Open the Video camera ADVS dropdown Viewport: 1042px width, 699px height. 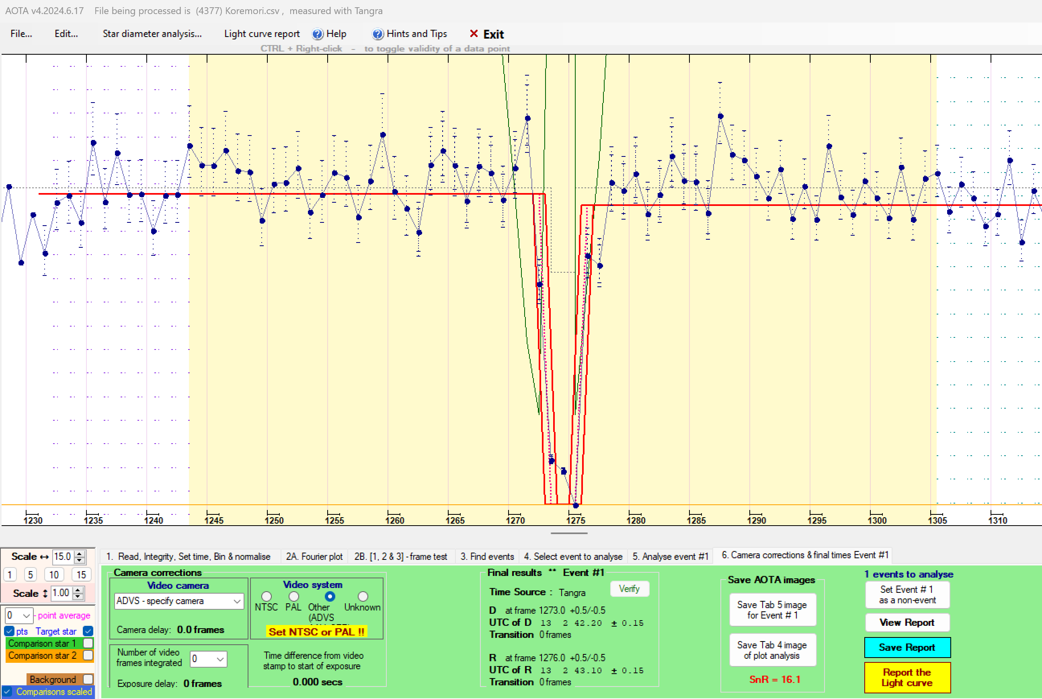(178, 601)
